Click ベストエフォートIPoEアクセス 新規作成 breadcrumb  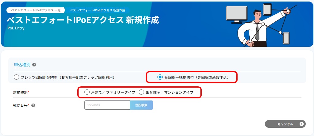point(98,10)
